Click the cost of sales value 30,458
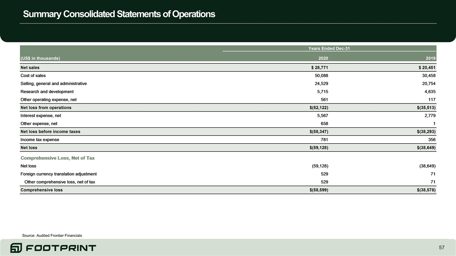Screen dimensions: 456x256 [x=429, y=76]
